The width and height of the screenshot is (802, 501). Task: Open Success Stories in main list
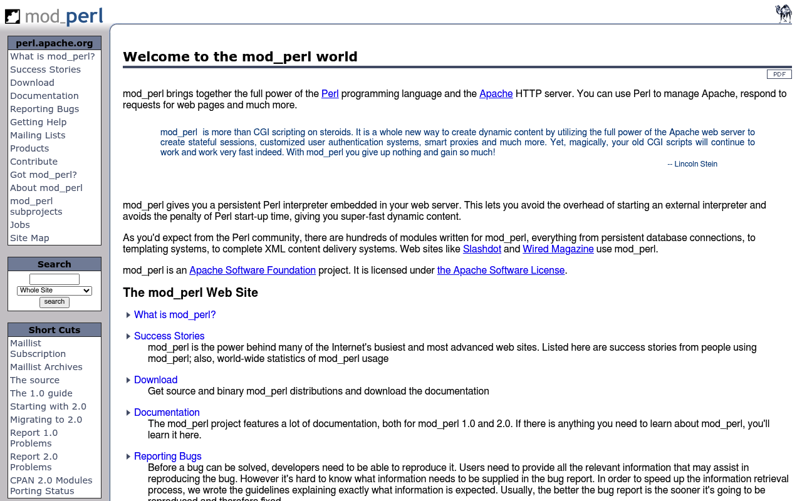(169, 336)
